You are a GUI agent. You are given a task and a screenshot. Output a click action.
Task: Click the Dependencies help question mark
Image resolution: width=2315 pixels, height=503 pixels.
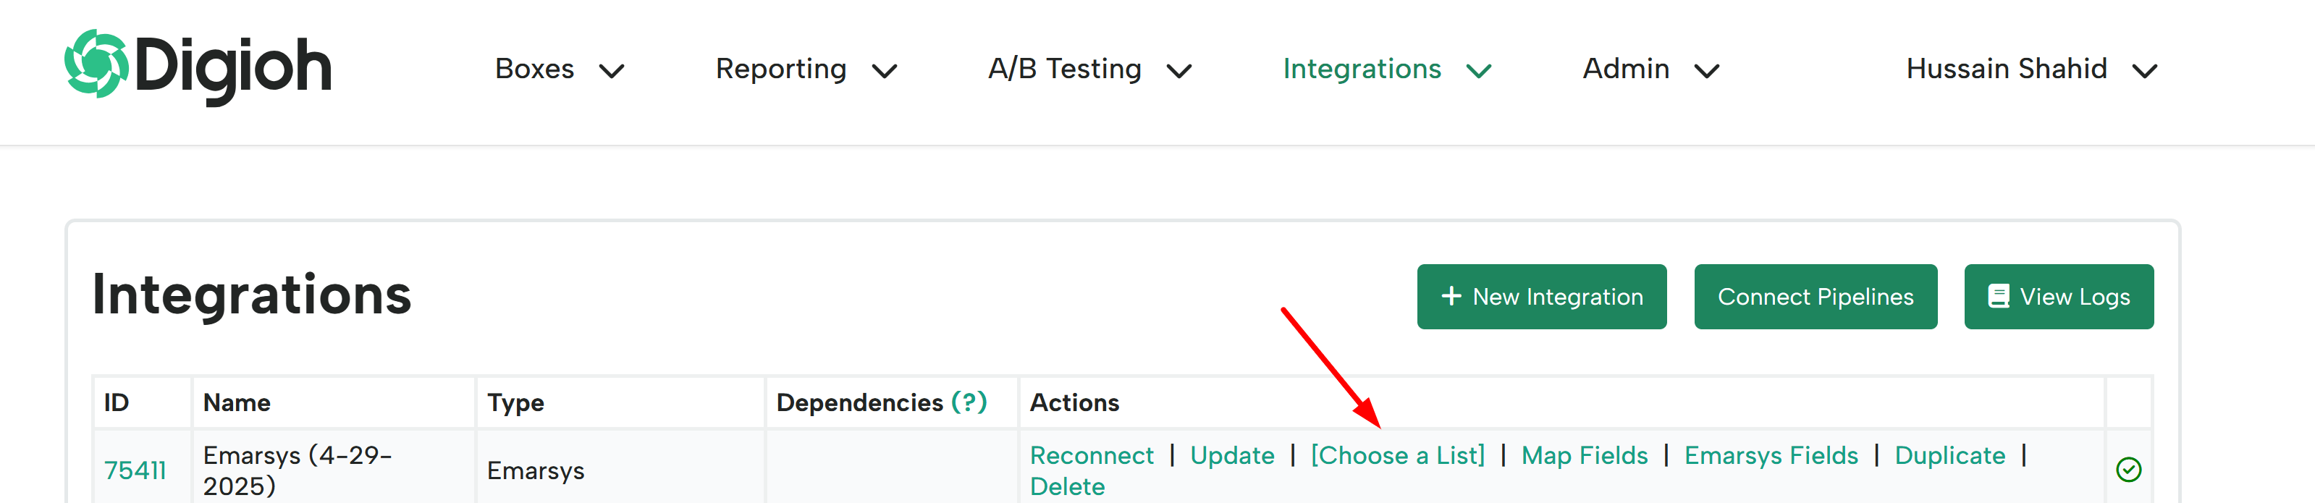(969, 402)
